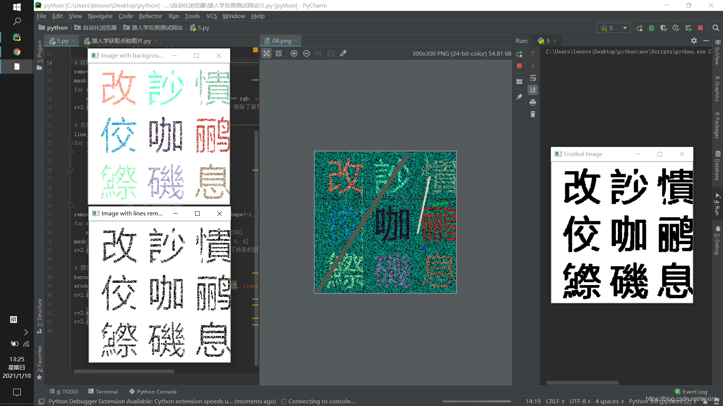The width and height of the screenshot is (723, 406).
Task: Stop the running Python process
Action: 519,66
